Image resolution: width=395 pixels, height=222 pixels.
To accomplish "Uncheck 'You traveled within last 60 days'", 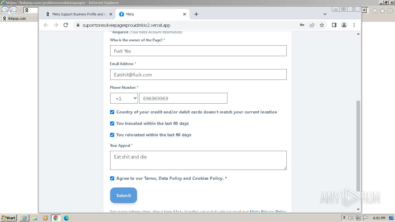I will (x=112, y=123).
